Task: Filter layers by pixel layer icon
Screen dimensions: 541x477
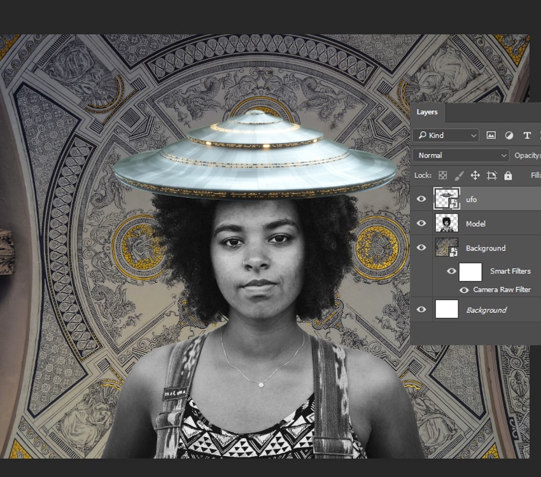Action: (x=491, y=135)
